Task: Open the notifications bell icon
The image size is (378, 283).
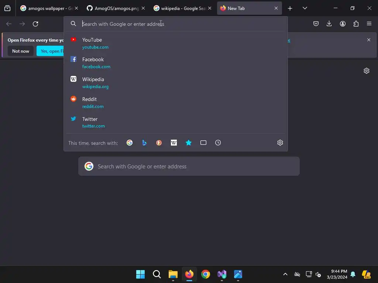Action: (353, 274)
